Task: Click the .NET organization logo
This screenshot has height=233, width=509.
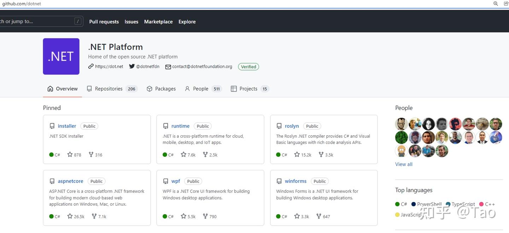Action: [61, 56]
